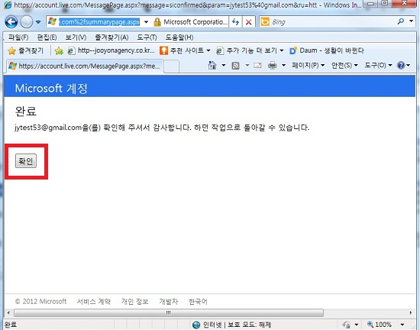
Task: Click the 완료 status bar text
Action: click(11, 325)
